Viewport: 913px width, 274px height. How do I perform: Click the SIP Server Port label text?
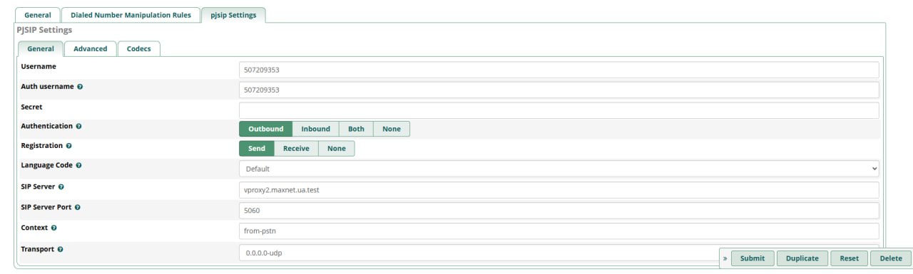46,207
